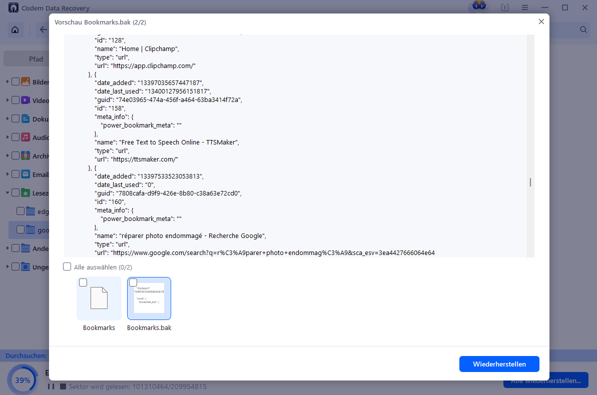Viewport: 597px width, 395px height.
Task: Click the 39% scan progress ring
Action: point(23,380)
